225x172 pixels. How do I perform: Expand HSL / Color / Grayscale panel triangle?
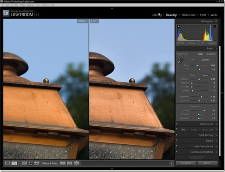(x=216, y=130)
